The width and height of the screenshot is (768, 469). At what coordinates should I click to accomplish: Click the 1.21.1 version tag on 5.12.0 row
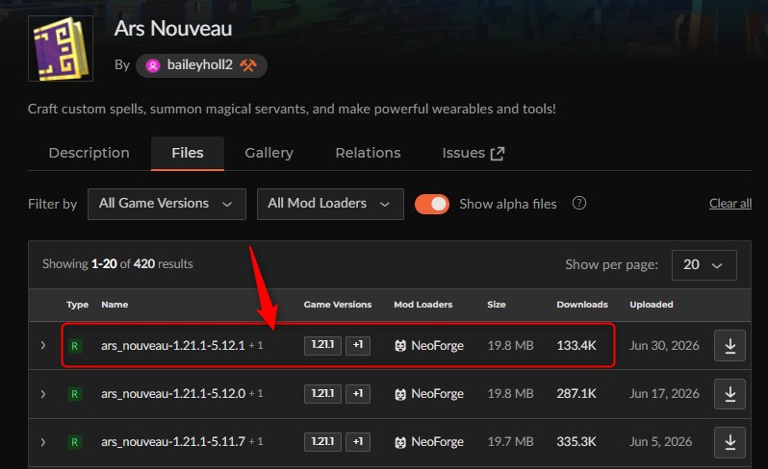(322, 394)
